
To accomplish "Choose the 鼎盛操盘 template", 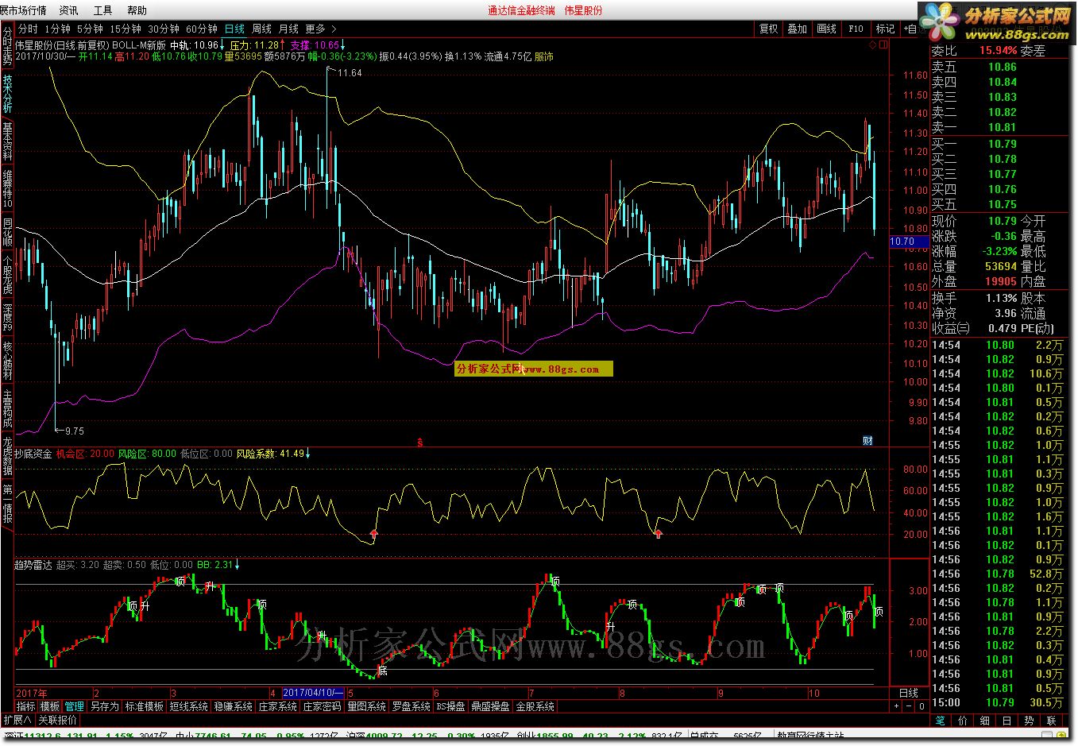I will (x=490, y=706).
